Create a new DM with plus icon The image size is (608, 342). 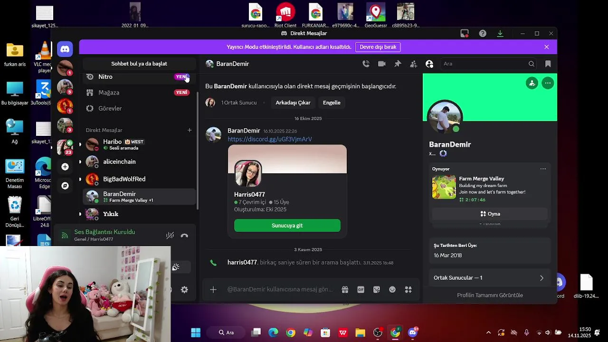pos(190,130)
